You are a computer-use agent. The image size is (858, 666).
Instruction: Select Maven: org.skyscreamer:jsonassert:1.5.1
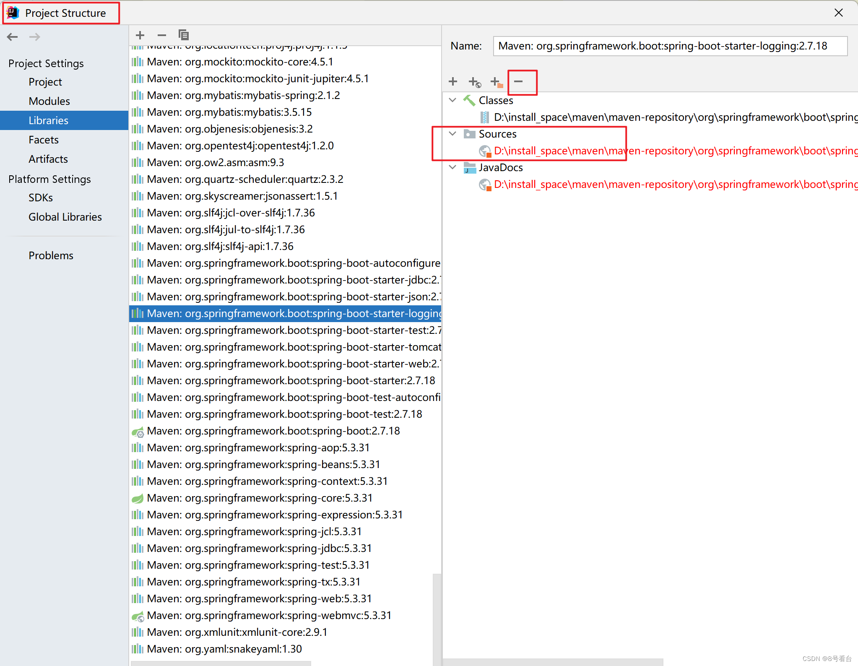click(285, 196)
